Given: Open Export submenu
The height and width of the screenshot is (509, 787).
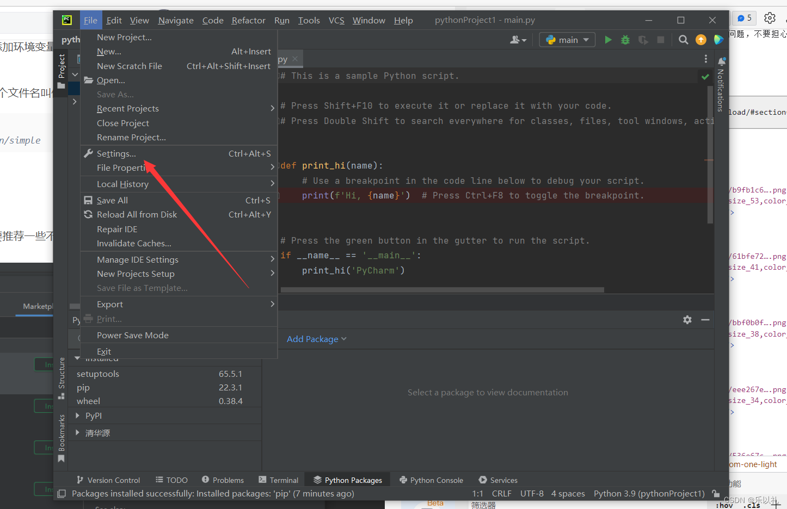Looking at the screenshot, I should click(179, 304).
